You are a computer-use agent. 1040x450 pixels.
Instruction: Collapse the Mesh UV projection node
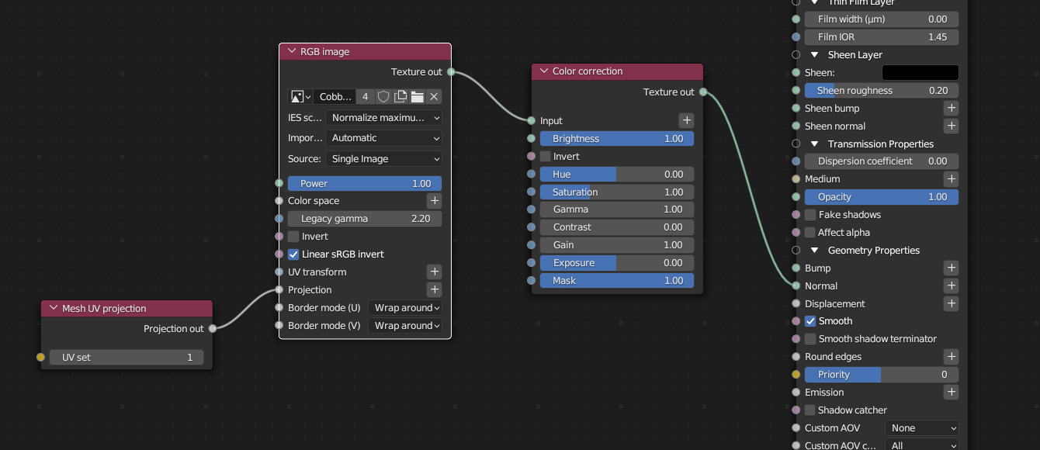[x=54, y=309]
